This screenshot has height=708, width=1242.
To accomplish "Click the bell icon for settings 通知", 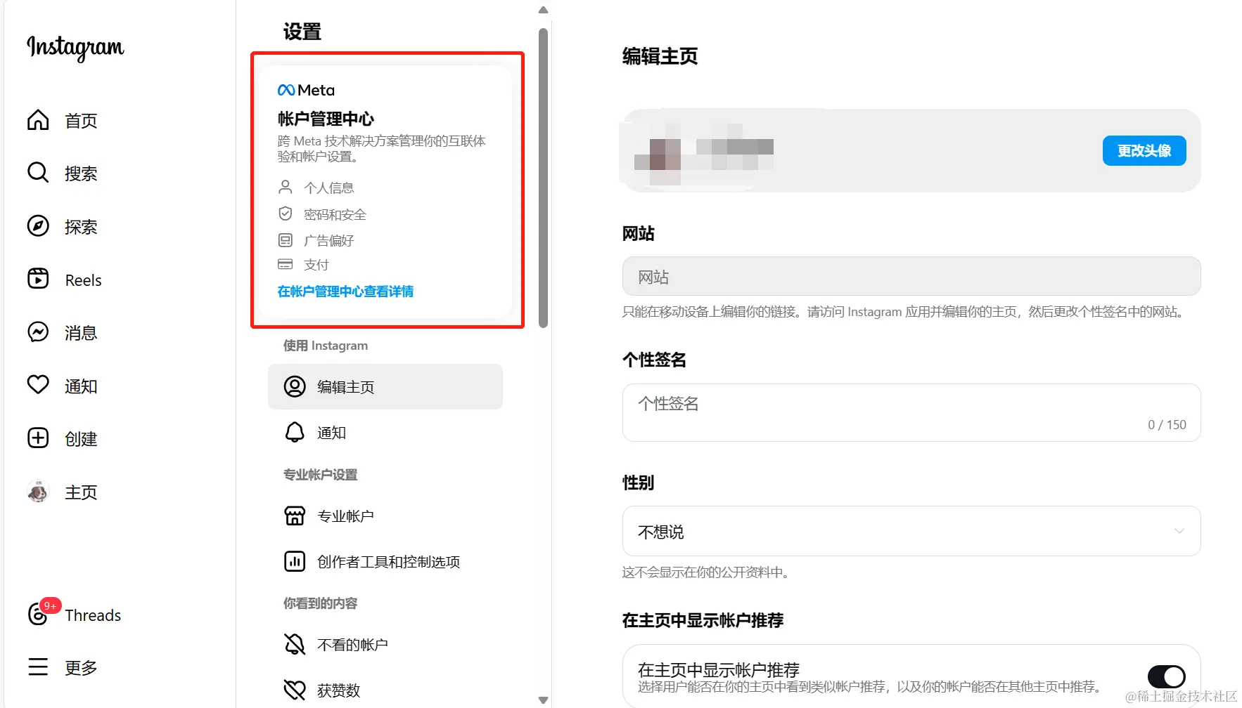I will point(295,432).
